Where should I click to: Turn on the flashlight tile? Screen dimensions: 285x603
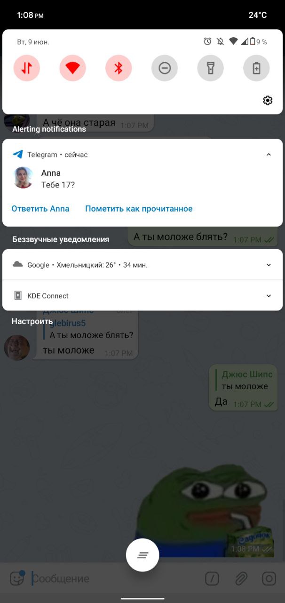coord(210,68)
